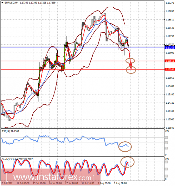
Task: Select the ellipse marker at the 1.16611 level
Action: pyautogui.click(x=130, y=61)
